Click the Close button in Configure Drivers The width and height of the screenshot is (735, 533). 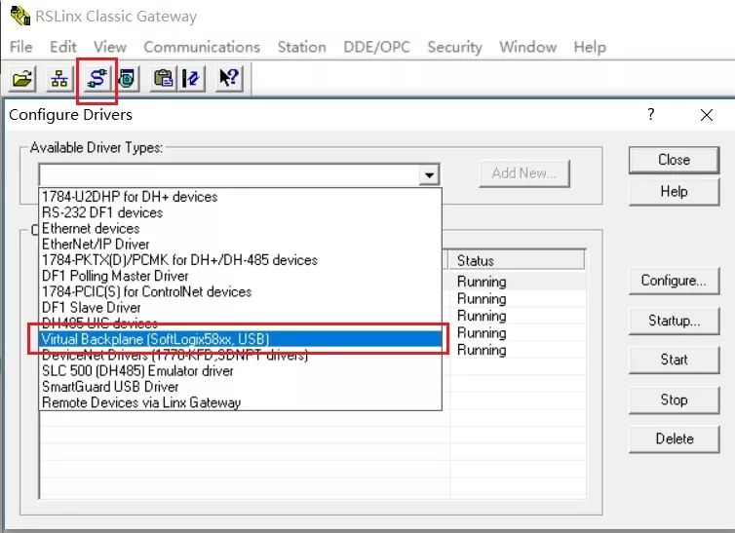click(x=674, y=160)
